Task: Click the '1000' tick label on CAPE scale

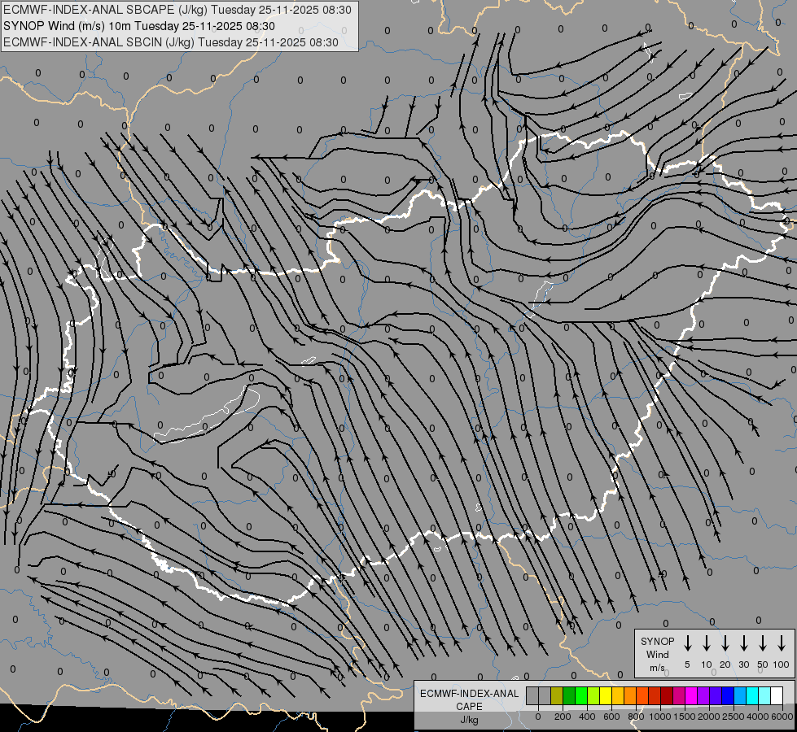Action: (659, 717)
